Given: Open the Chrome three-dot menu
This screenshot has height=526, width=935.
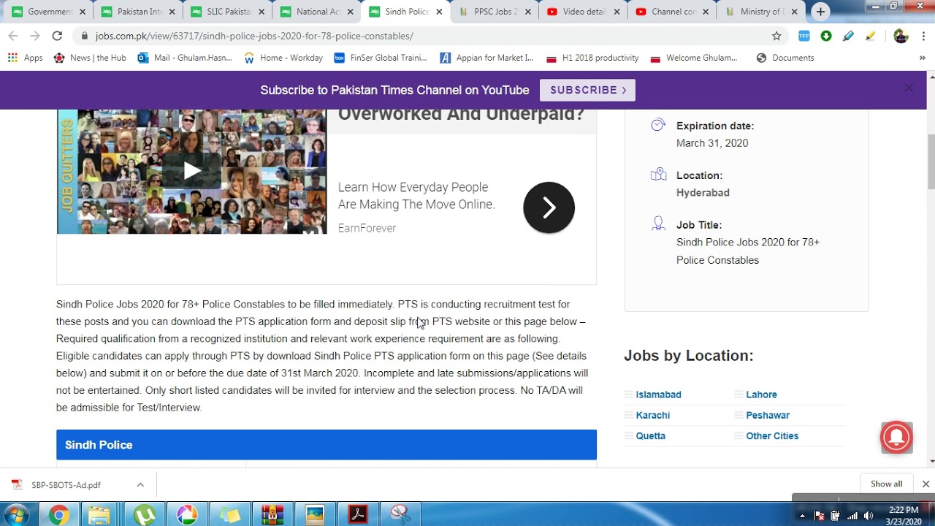Looking at the screenshot, I should [922, 36].
